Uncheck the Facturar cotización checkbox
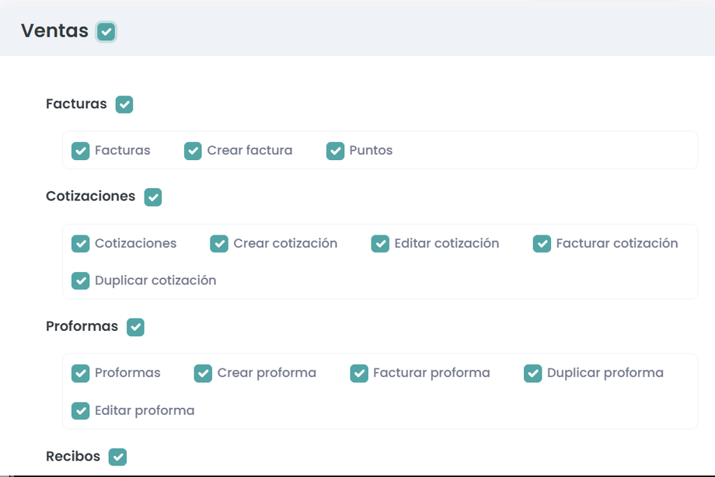 (542, 244)
